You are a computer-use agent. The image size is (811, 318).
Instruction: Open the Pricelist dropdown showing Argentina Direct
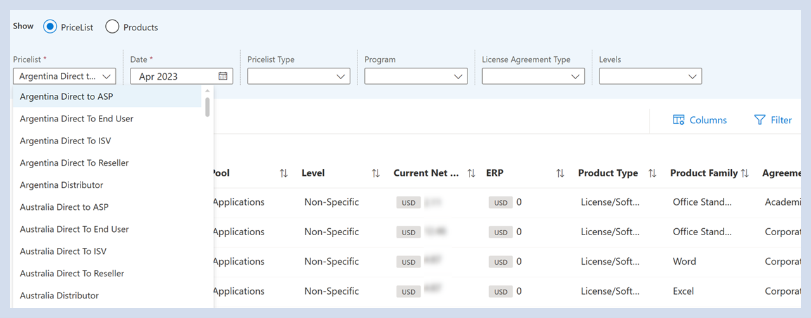[x=65, y=76]
